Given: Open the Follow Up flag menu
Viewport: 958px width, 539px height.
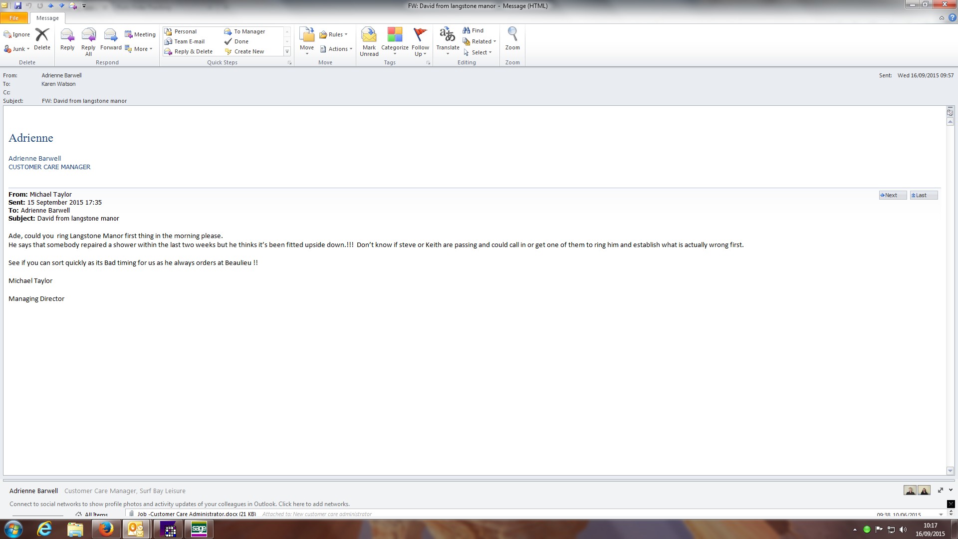Looking at the screenshot, I should click(x=420, y=41).
